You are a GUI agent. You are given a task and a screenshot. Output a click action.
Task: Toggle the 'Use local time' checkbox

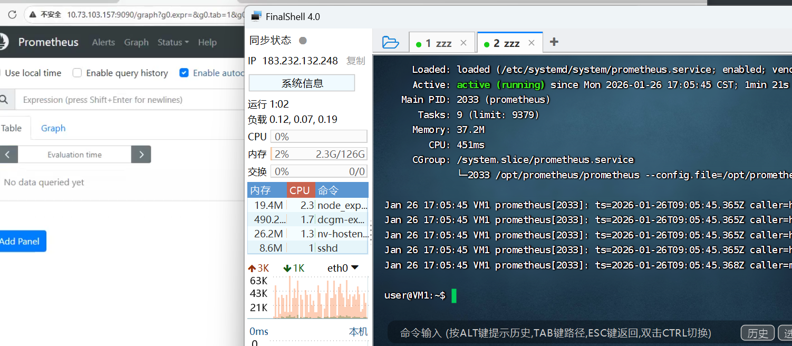point(1,73)
